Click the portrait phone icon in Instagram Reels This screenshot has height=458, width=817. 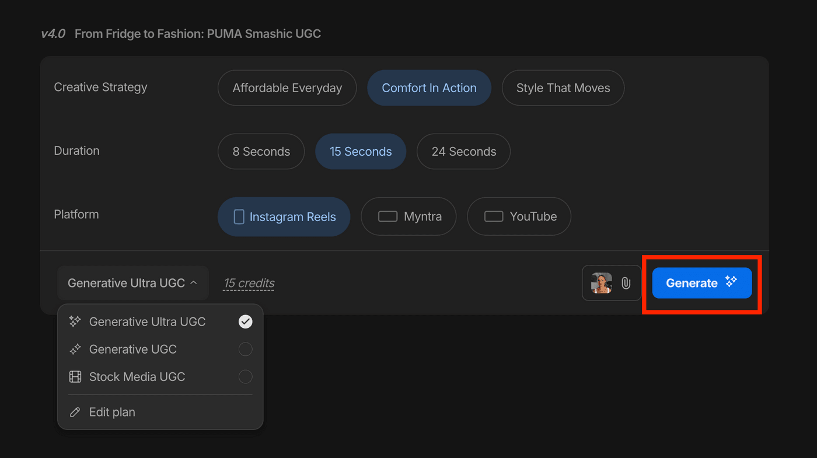[239, 217]
